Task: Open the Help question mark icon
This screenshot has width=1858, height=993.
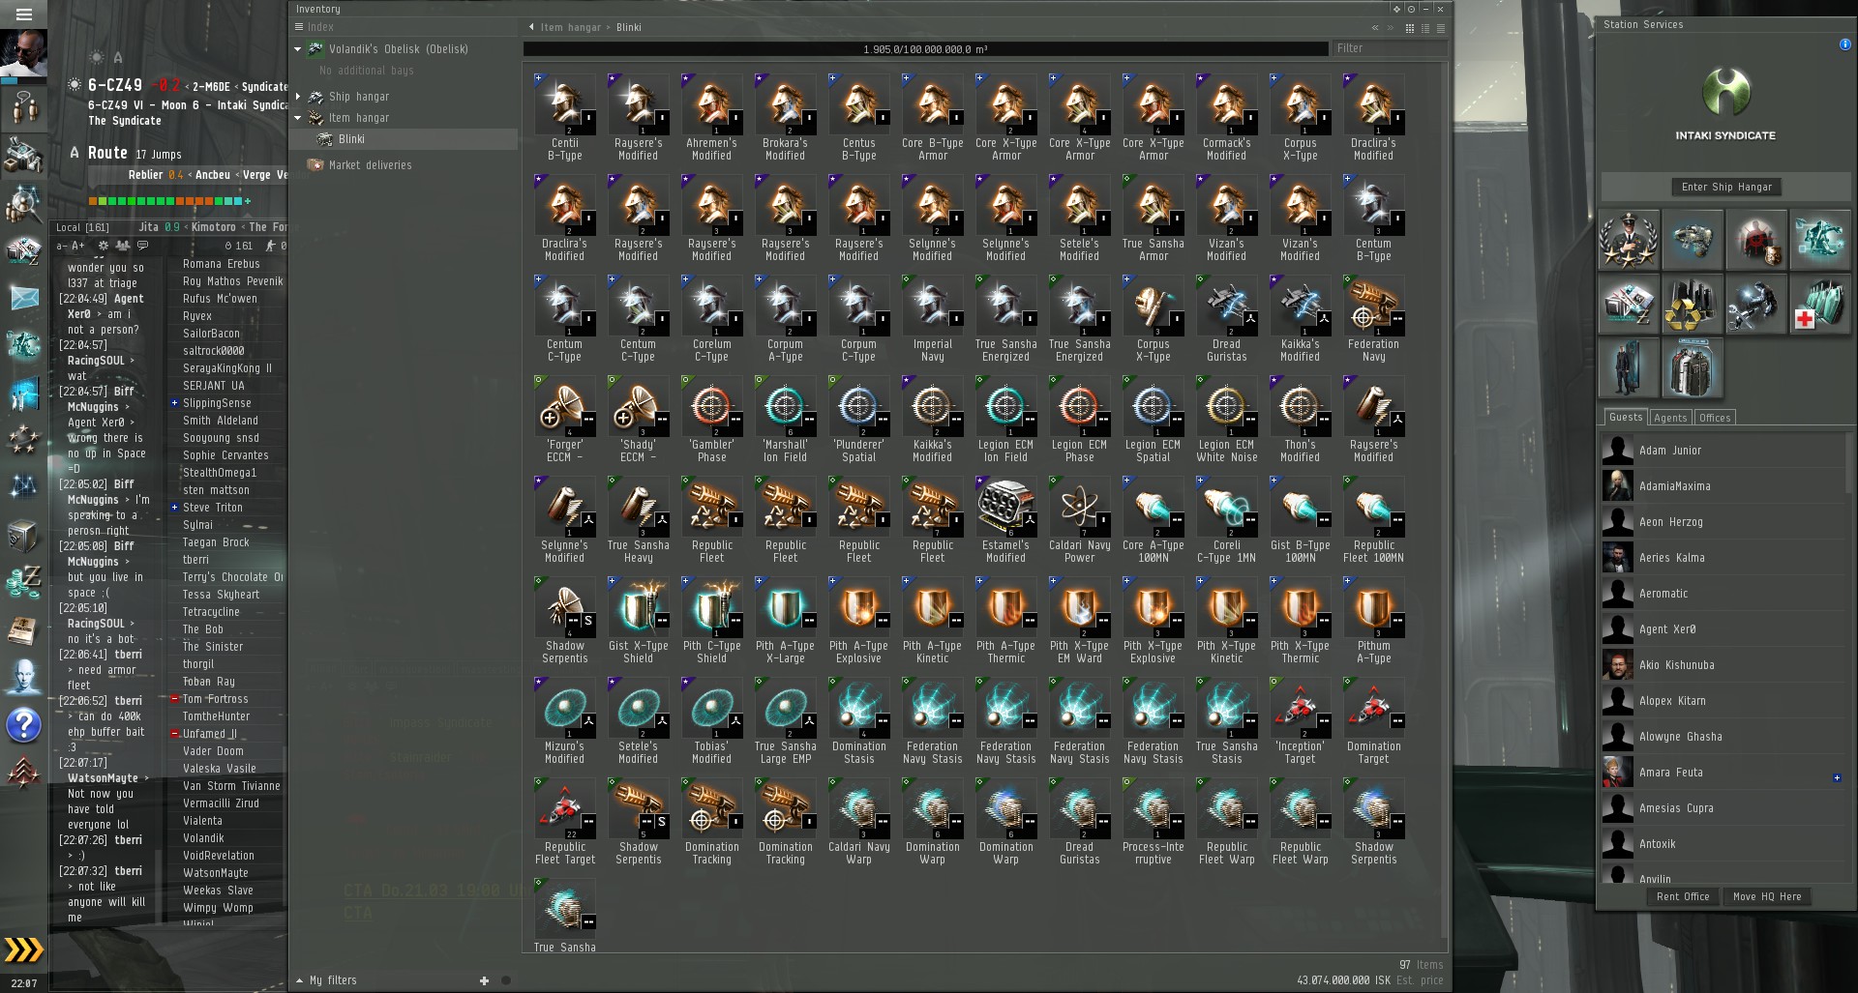Action: tap(23, 724)
